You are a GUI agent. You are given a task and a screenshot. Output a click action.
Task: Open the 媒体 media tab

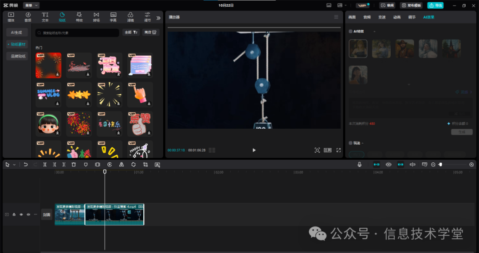pos(11,17)
